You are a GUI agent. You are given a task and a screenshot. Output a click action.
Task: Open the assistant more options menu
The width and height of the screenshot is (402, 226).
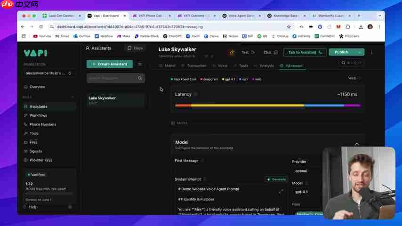371,52
